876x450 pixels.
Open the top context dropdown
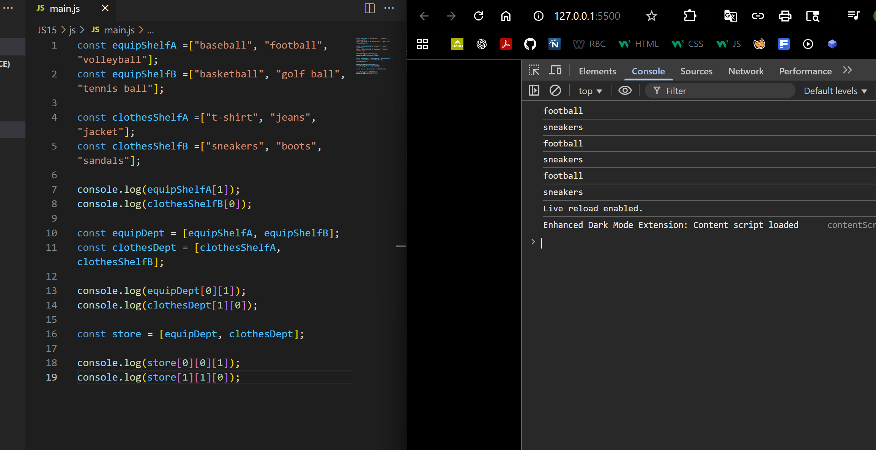pos(590,91)
